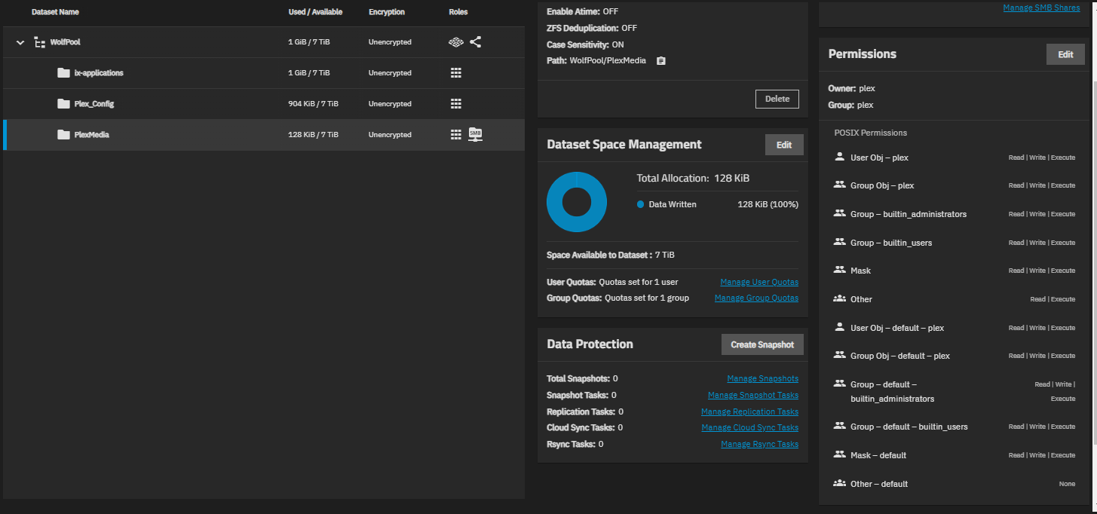Open Manage Group Quotas
Viewport: 1097px width, 514px height.
click(x=756, y=298)
